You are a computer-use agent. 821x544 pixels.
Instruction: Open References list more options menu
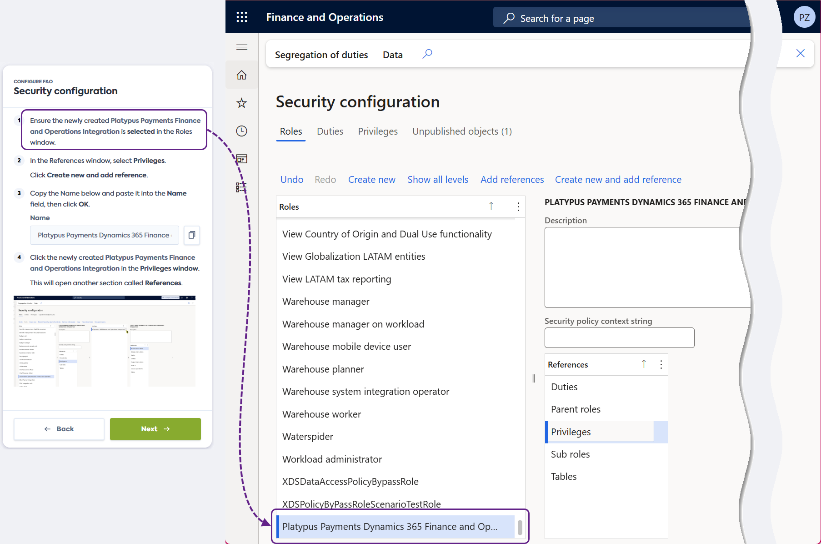click(x=661, y=365)
